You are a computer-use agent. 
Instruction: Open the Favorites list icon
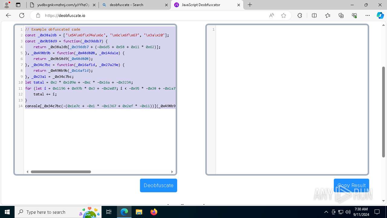(x=328, y=15)
